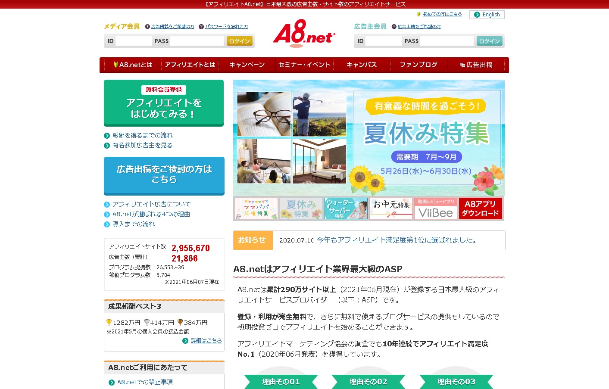Viewport: 609px width, 389px height.
Task: Open the advertiser 広告出稿をご希望の方 link
Action: tap(419, 27)
